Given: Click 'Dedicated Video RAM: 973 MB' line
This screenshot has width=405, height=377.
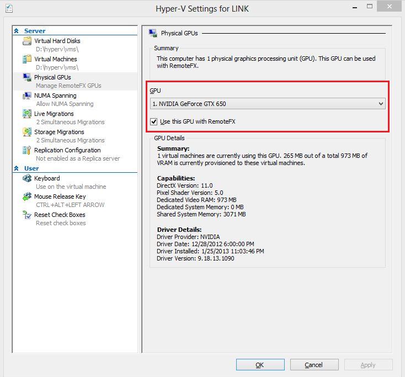Looking at the screenshot, I should tap(196, 200).
